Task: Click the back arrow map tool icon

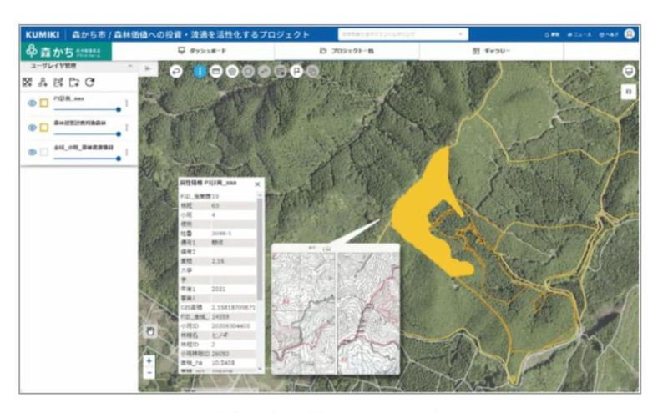Action: (176, 71)
